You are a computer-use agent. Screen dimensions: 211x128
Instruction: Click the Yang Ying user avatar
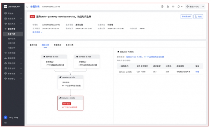[5, 117]
